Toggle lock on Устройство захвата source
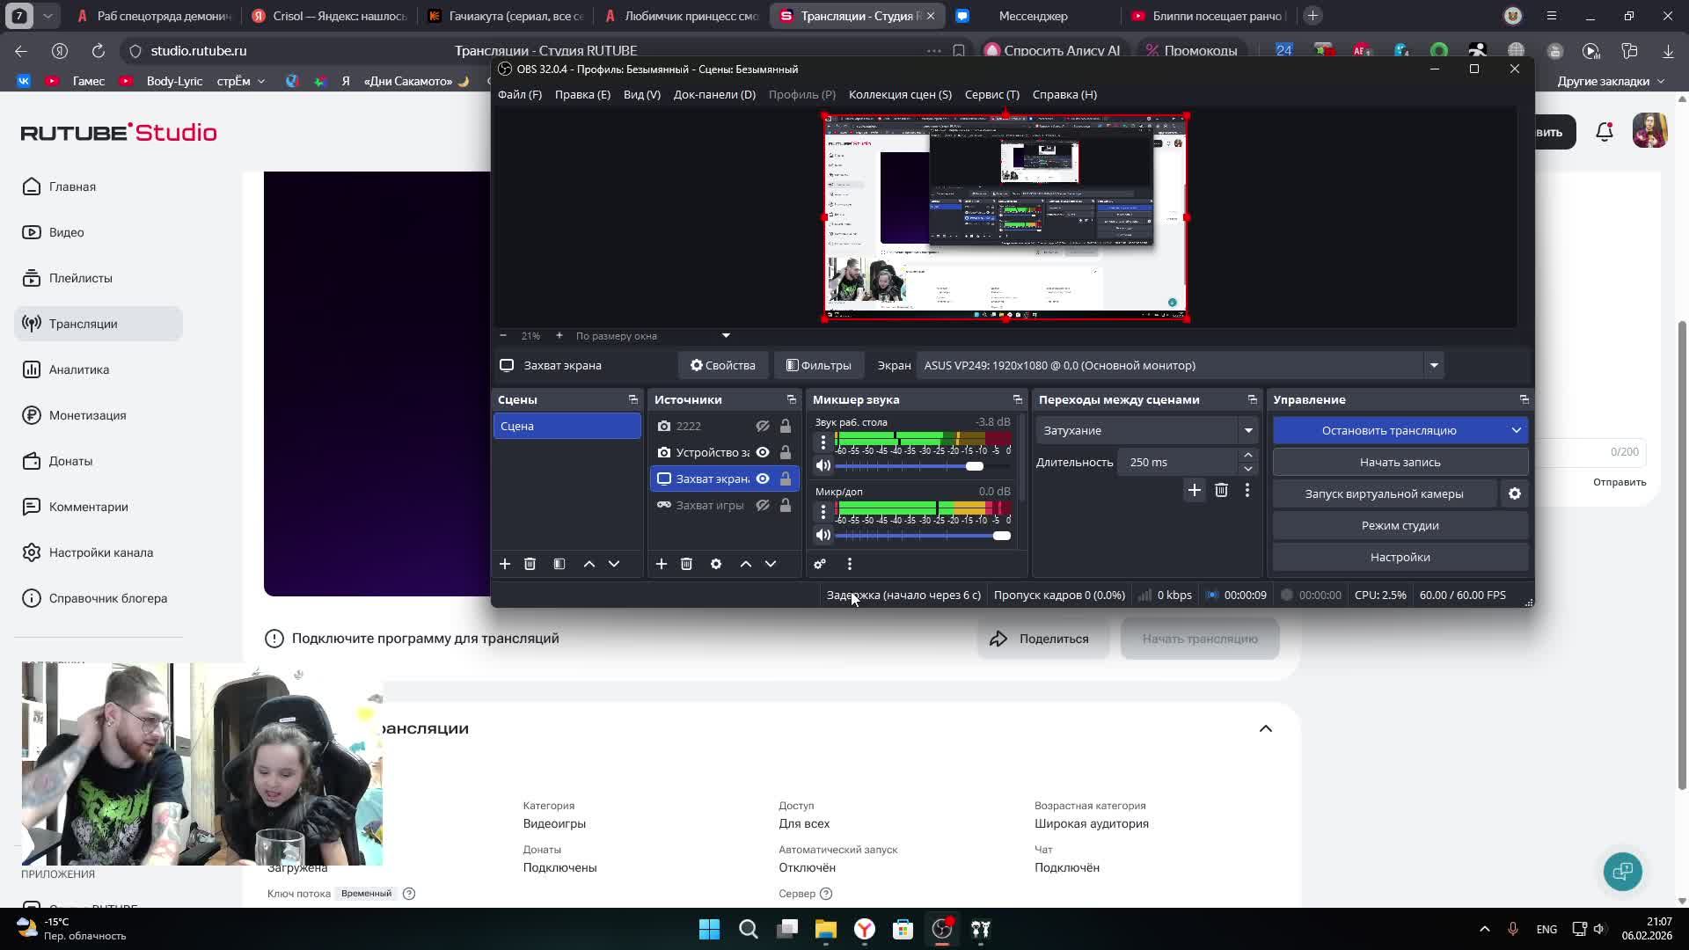Viewport: 1689px width, 950px height. click(x=786, y=452)
